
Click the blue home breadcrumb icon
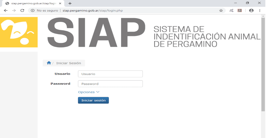pyautogui.click(x=49, y=63)
